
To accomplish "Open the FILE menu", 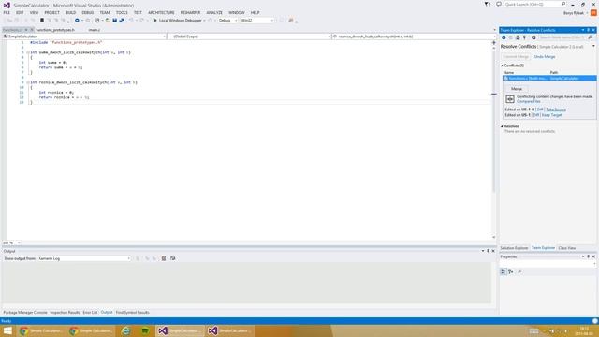I will [x=7, y=12].
